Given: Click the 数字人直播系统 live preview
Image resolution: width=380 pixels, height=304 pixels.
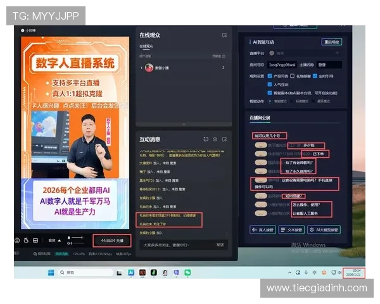Looking at the screenshot, I should tap(75, 133).
